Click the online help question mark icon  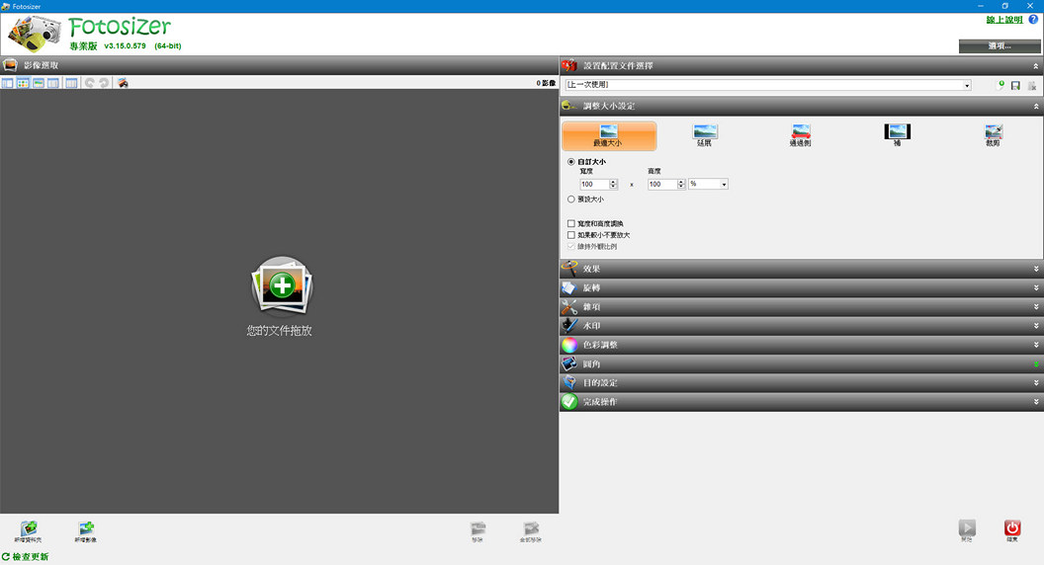click(1033, 20)
